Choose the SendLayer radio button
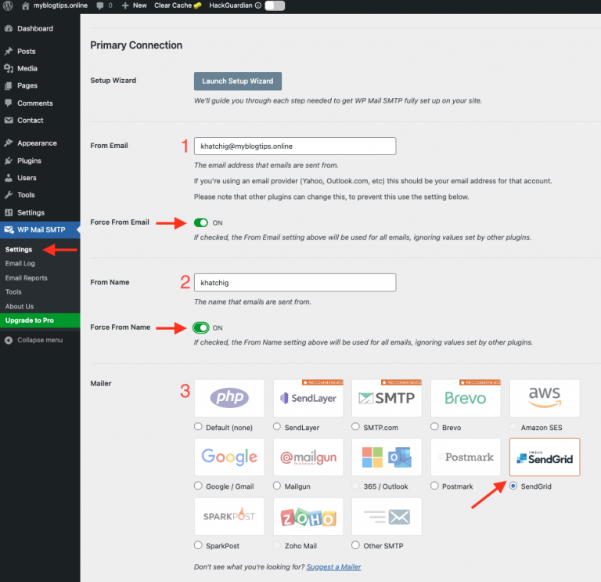601x582 pixels. (x=277, y=427)
